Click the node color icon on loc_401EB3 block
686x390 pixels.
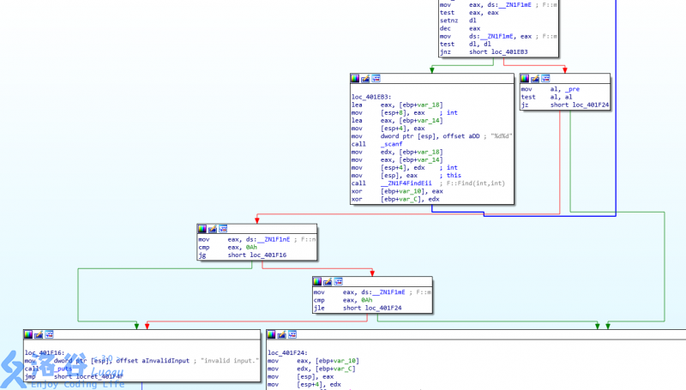[357, 78]
